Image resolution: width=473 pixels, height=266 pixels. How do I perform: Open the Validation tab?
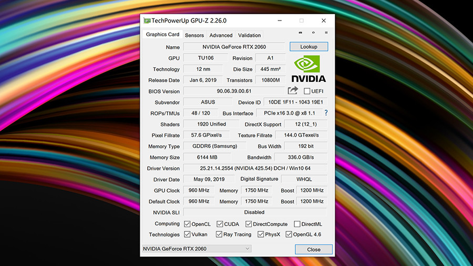click(x=249, y=35)
